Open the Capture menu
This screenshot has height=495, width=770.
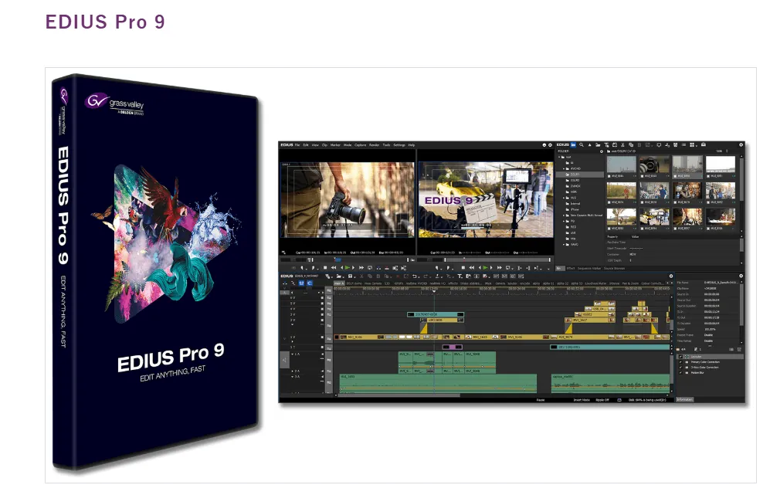pos(360,145)
